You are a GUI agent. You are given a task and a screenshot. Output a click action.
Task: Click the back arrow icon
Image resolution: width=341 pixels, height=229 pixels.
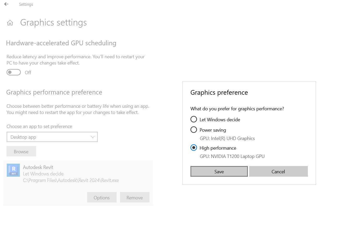tap(7, 4)
